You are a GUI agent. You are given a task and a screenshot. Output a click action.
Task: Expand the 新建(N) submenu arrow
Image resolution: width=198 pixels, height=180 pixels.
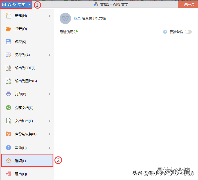tap(50, 16)
